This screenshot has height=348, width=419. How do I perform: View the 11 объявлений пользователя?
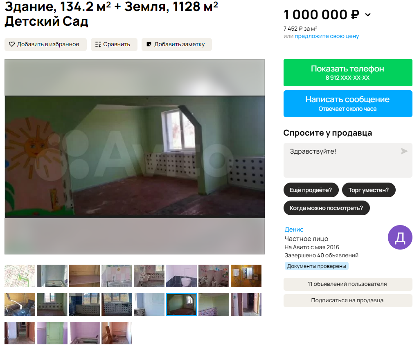(348, 284)
